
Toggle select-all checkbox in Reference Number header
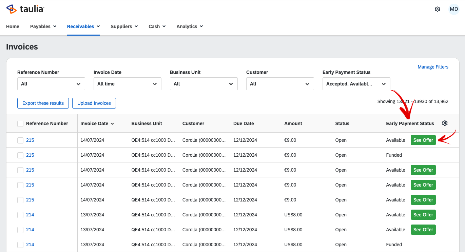pos(20,124)
